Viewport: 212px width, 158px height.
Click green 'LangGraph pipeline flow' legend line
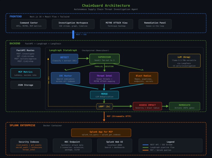coord(146,148)
